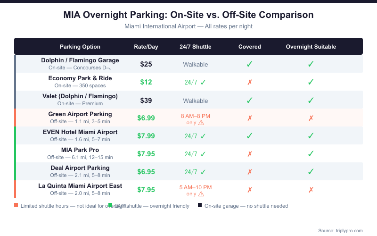Click the warning icon under 8 AM–8 PM shuttle
Image resolution: width=377 pixels, height=236 pixels.
[x=201, y=122]
